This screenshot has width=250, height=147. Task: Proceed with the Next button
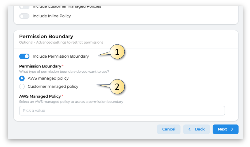tap(225, 129)
